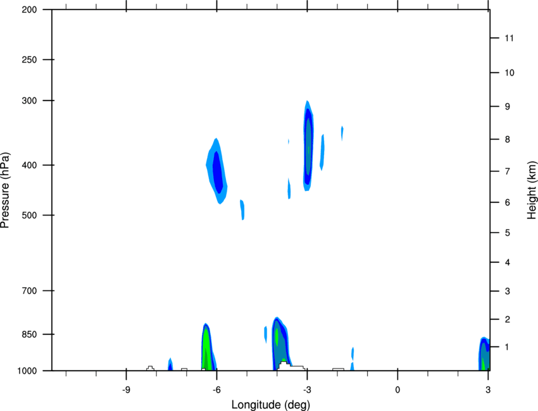Click the 3 longitude tick label
This screenshot has width=538, height=411.
pyautogui.click(x=488, y=390)
